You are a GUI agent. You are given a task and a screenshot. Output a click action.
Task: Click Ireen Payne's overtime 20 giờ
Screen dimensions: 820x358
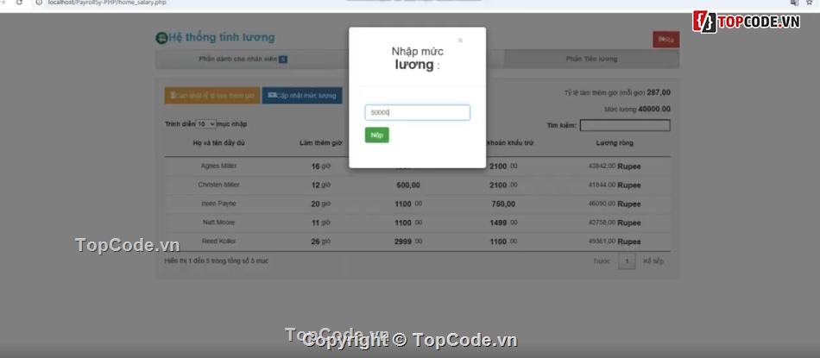tap(320, 204)
